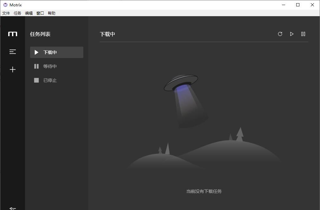Open the 帮助 menu
Screen dimensions: 320x210
(51, 13)
